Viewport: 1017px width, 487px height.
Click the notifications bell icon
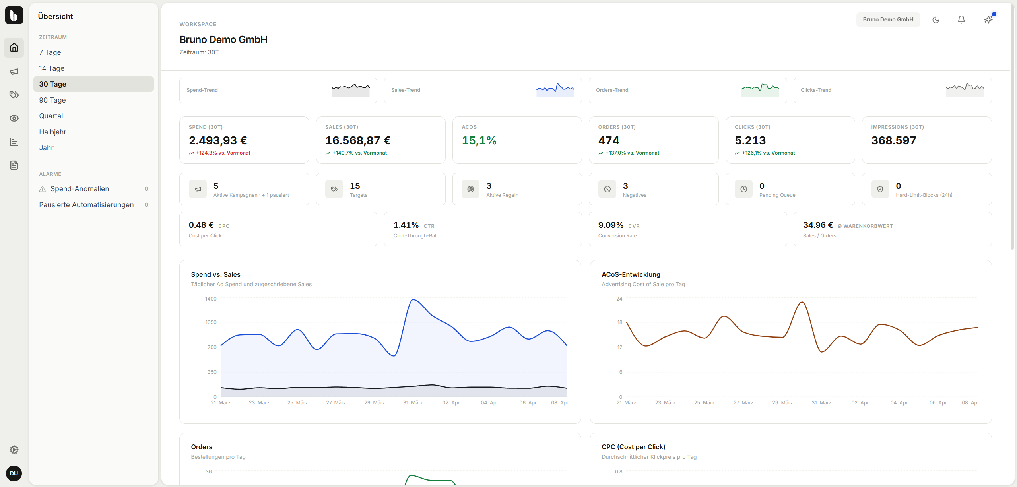(x=961, y=19)
